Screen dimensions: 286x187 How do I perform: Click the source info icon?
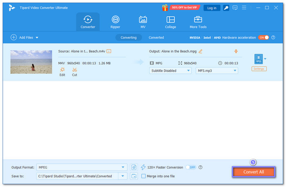109,51
